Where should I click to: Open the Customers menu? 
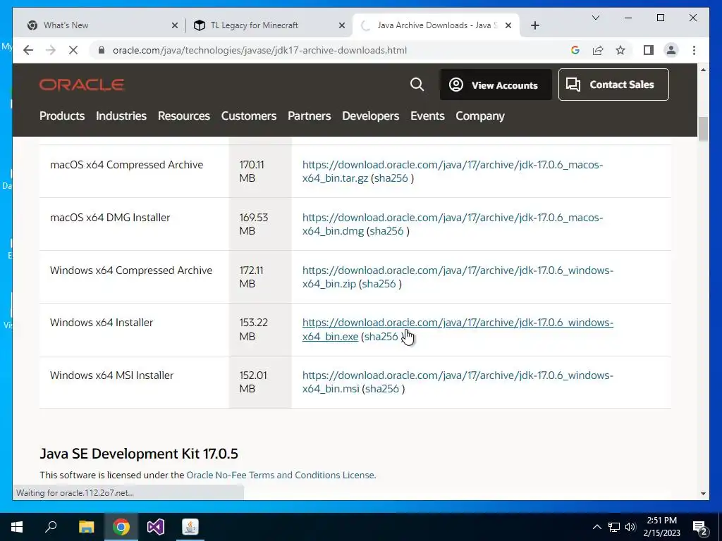(249, 116)
